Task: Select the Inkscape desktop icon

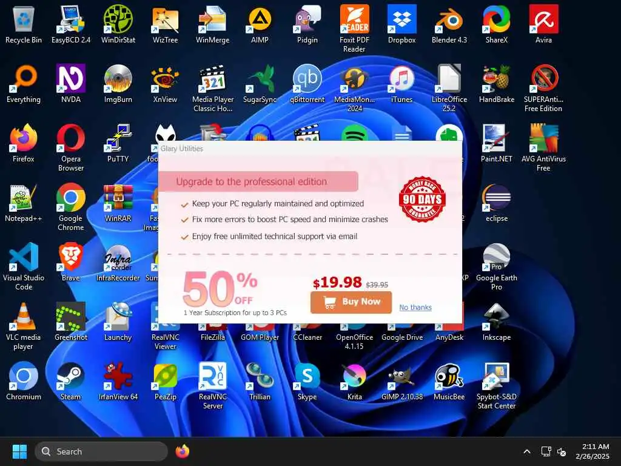Action: 496,322
